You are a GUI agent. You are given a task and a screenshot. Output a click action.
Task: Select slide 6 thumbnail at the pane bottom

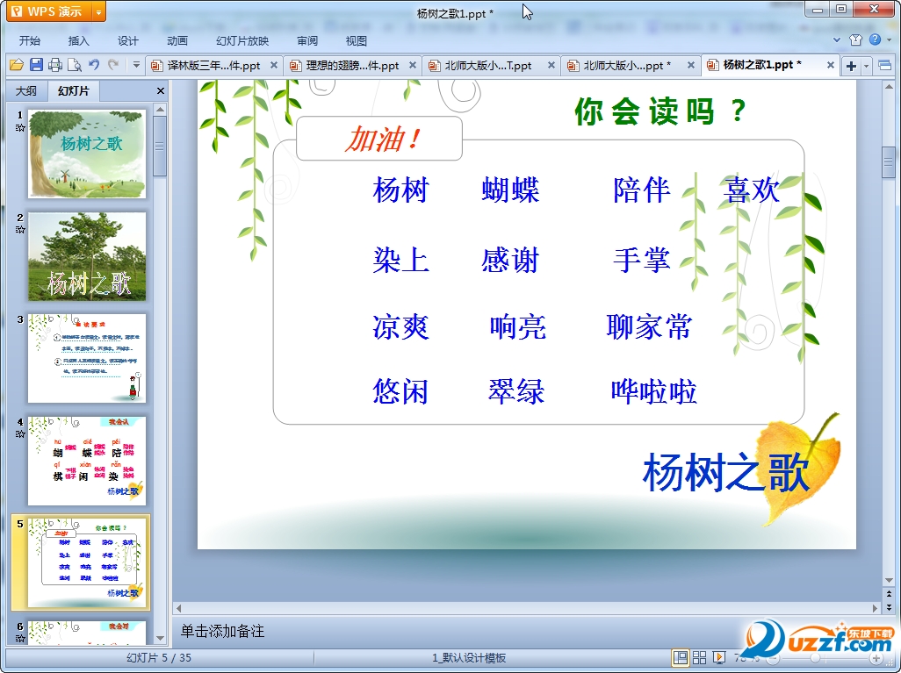click(87, 633)
